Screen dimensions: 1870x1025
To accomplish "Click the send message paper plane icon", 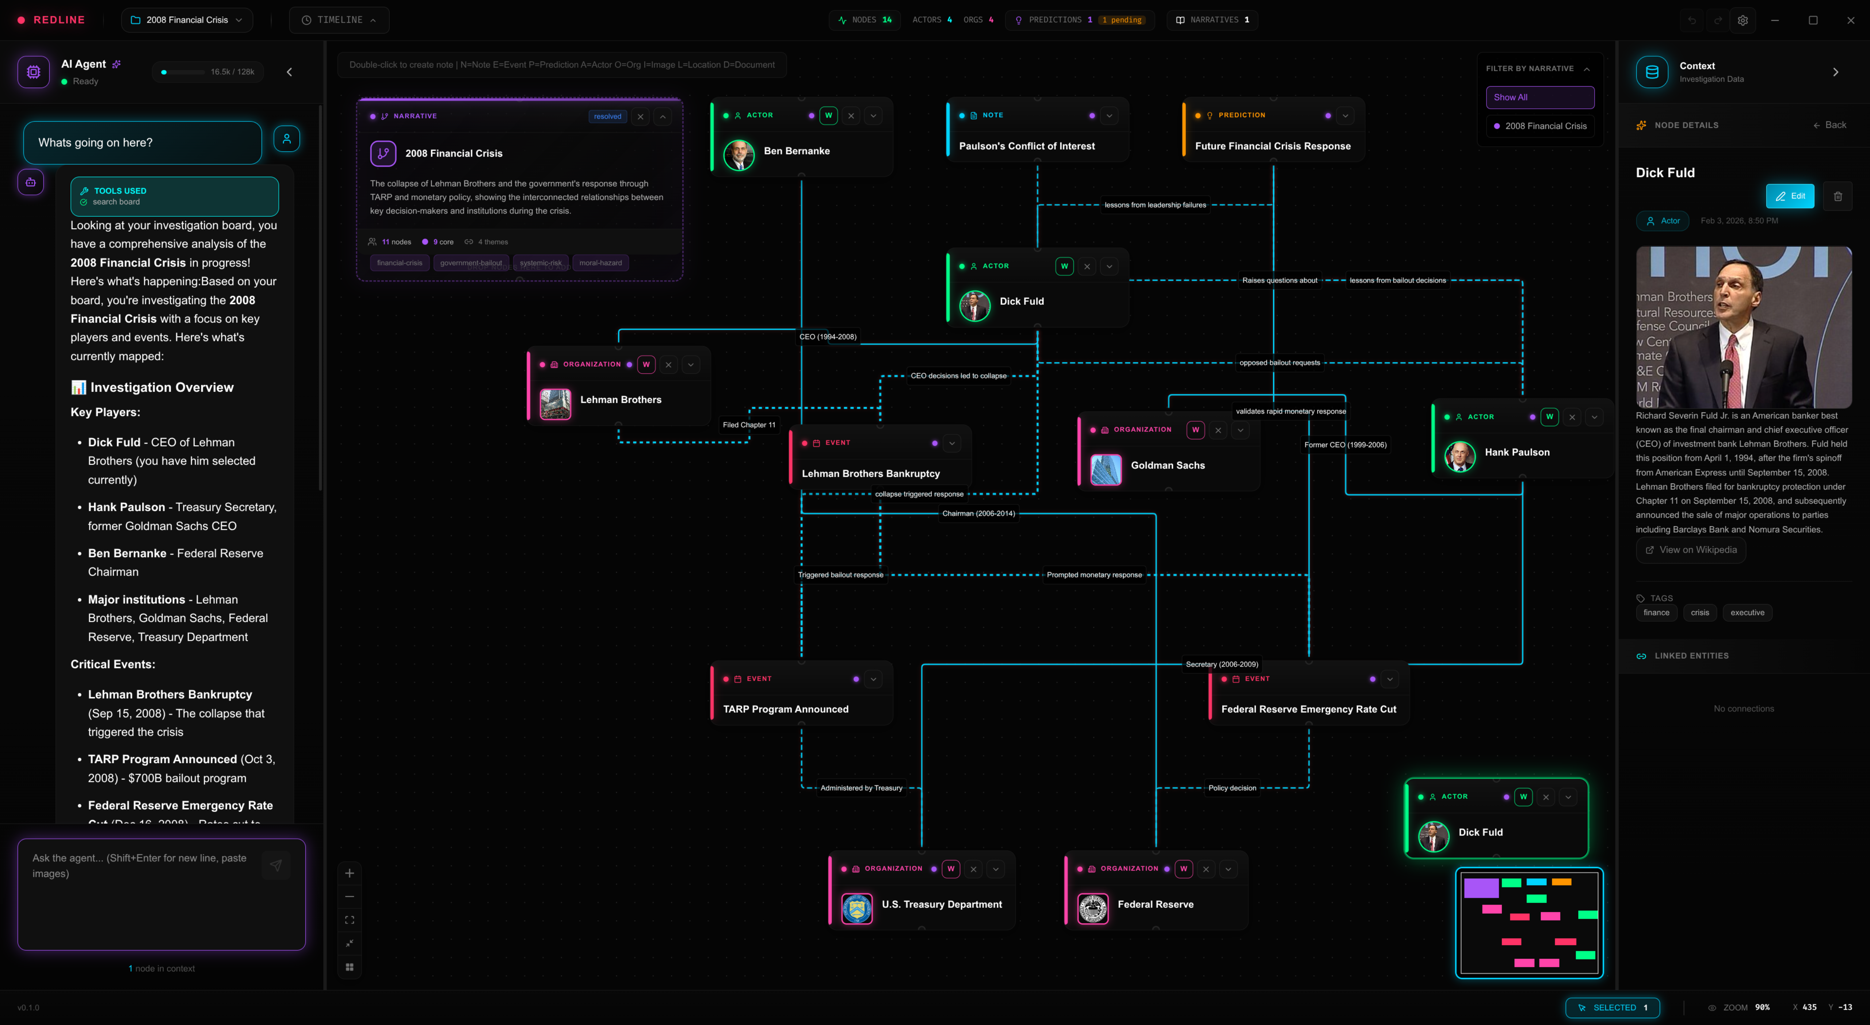I will pos(276,865).
